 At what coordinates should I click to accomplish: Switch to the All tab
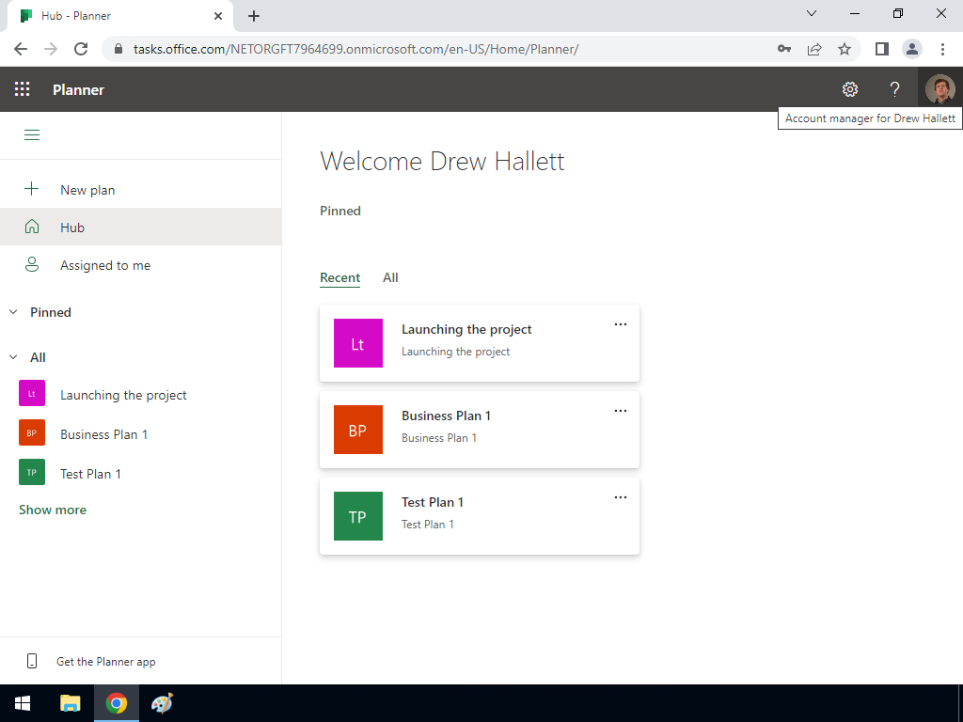(x=390, y=277)
